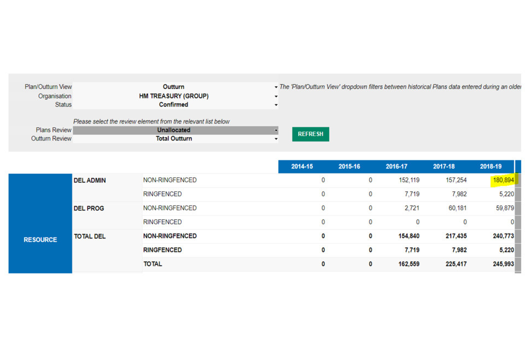Open the Outturn Review dropdown arrow

coord(276,139)
